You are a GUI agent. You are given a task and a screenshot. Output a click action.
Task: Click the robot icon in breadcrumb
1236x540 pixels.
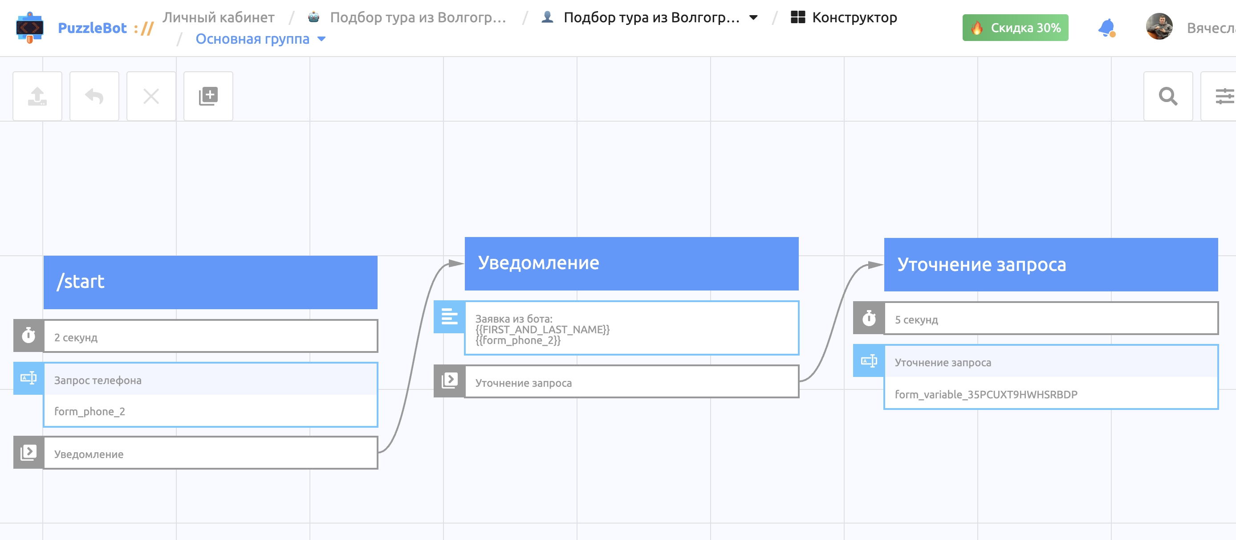point(314,17)
